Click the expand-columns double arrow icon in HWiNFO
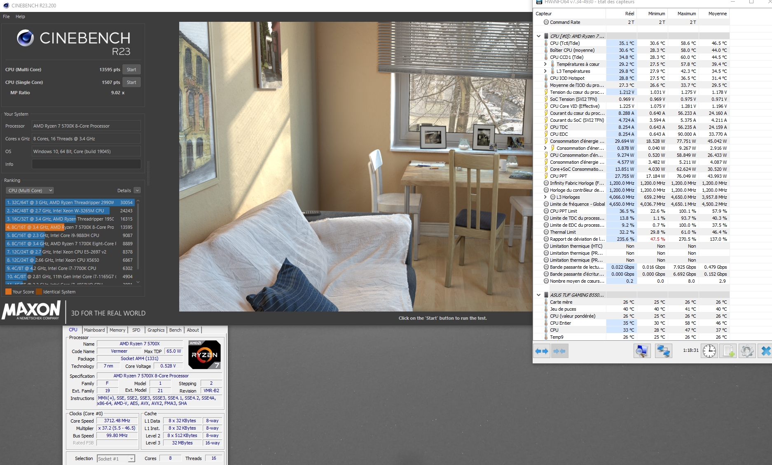 (541, 351)
